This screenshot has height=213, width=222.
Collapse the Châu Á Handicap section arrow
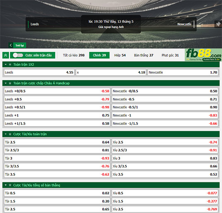(x=6, y=83)
